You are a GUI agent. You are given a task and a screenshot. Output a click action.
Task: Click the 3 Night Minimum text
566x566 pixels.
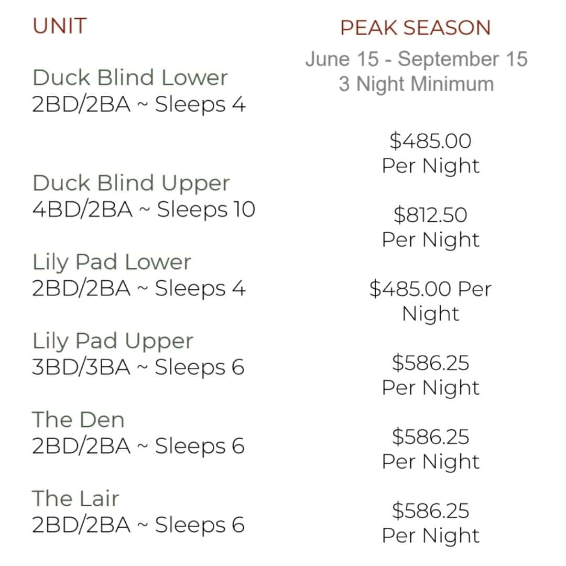point(416,84)
